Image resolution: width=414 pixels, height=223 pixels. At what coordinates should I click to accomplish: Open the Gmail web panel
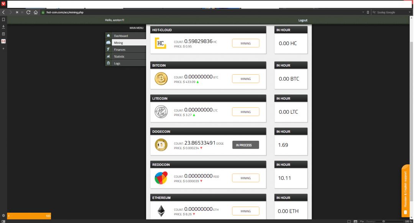3,41
